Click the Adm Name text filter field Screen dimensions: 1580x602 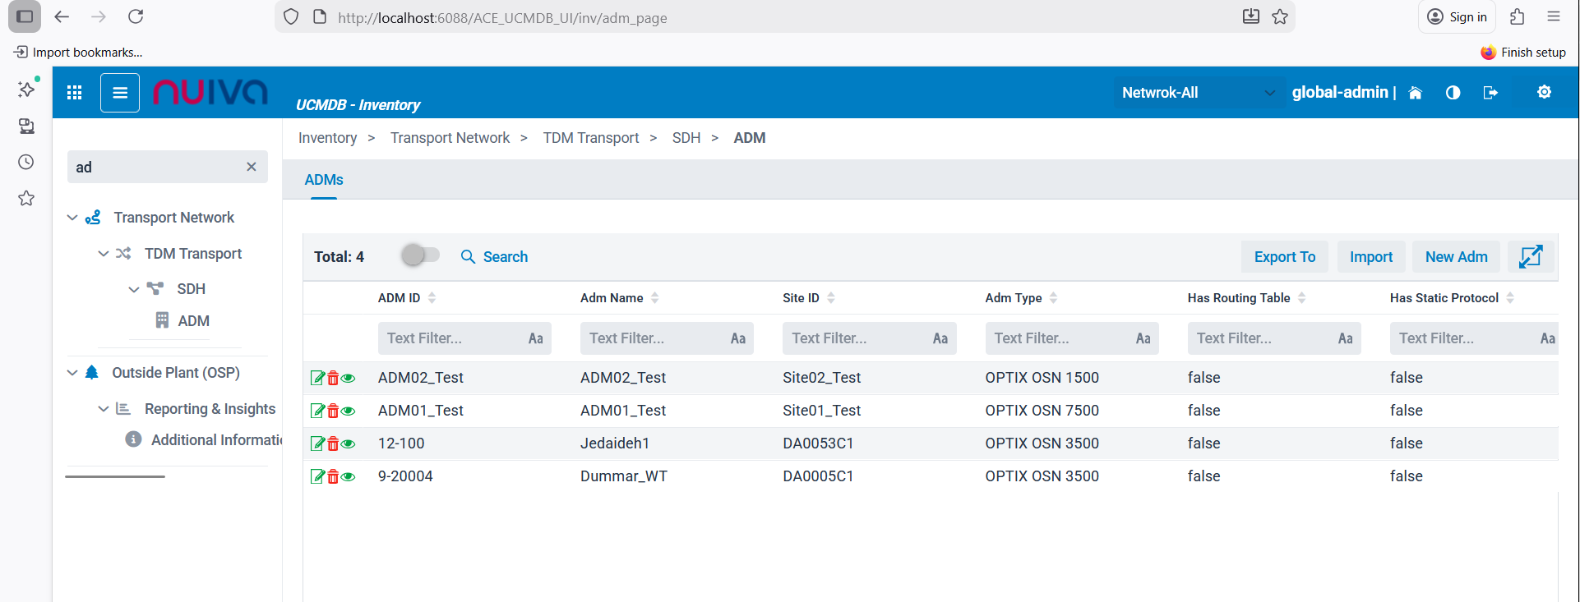654,338
